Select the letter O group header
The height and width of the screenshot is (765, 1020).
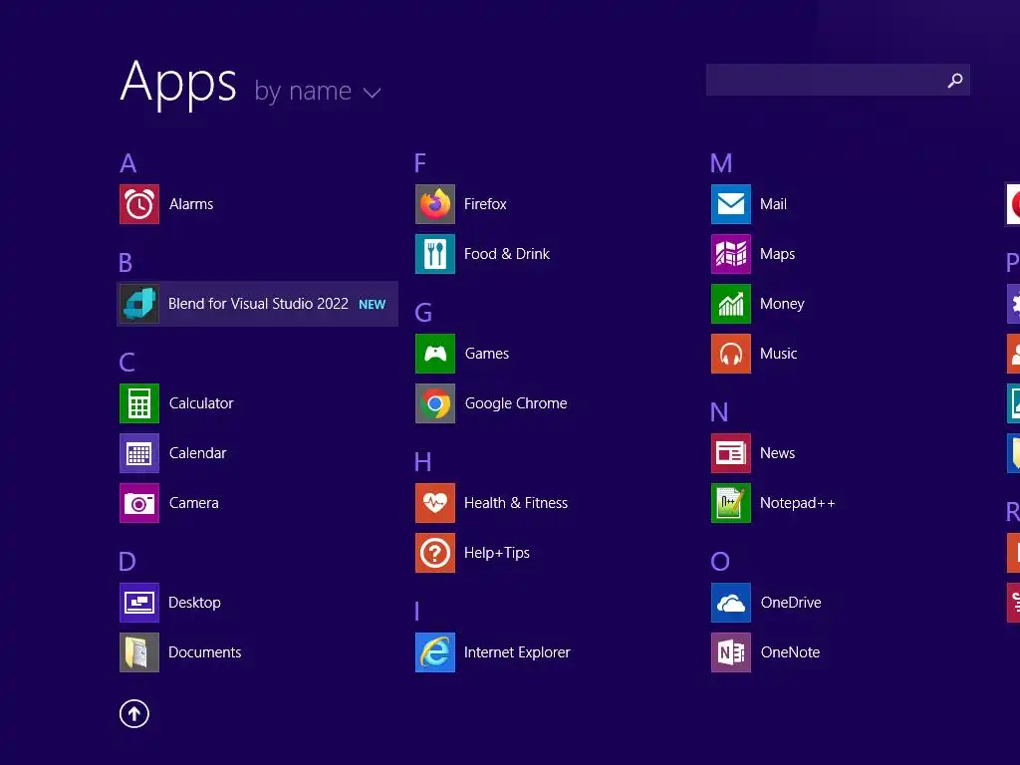pos(720,562)
